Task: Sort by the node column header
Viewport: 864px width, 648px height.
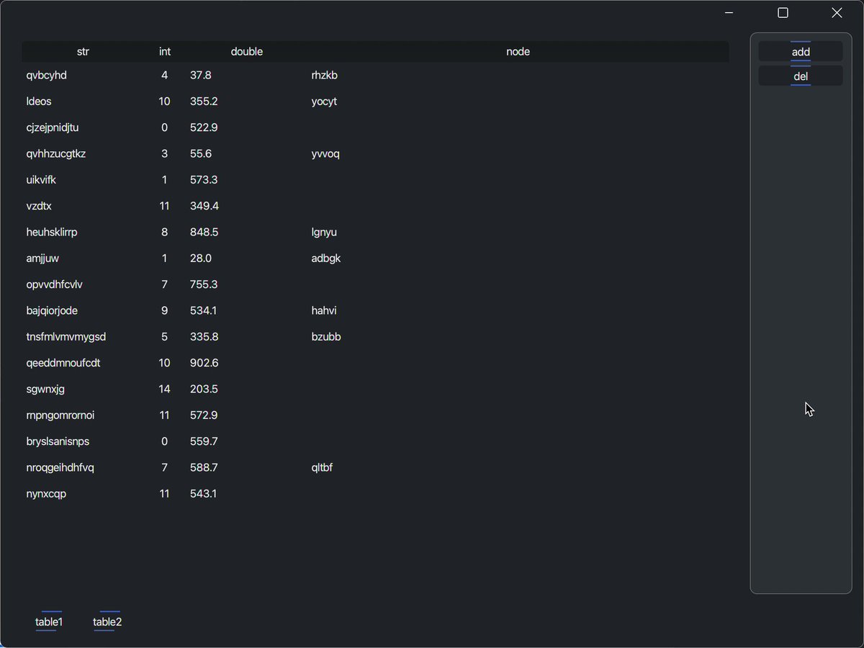Action: [x=518, y=51]
